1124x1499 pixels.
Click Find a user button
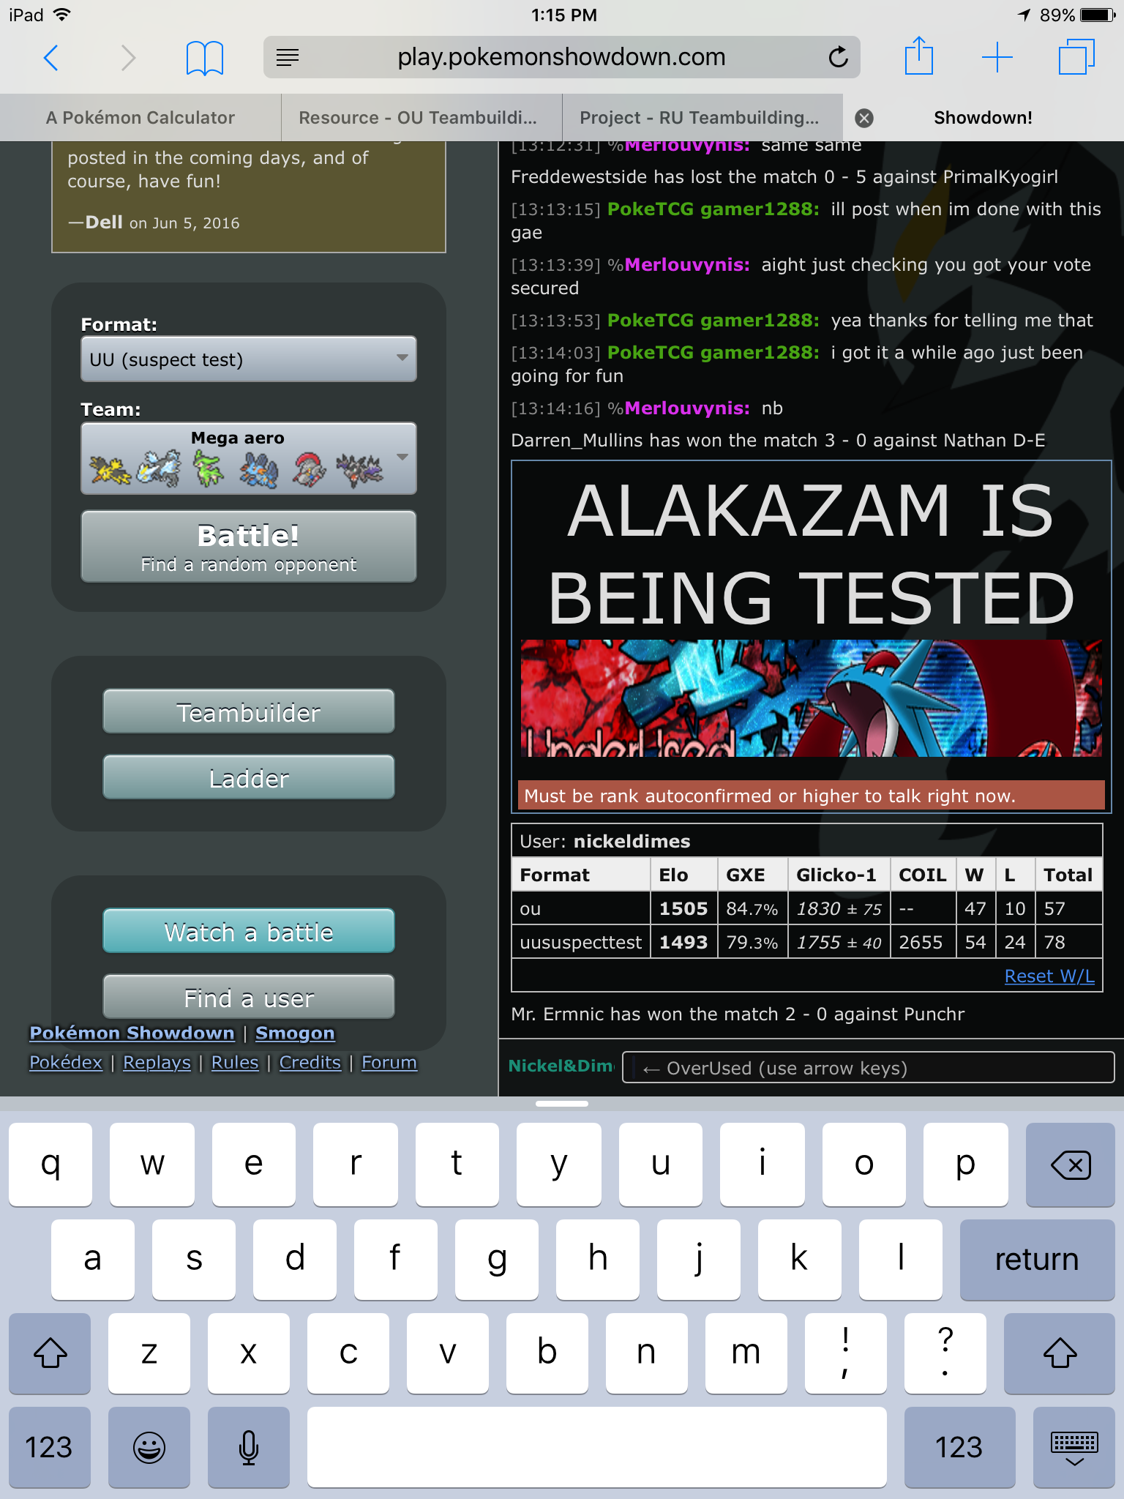[249, 997]
